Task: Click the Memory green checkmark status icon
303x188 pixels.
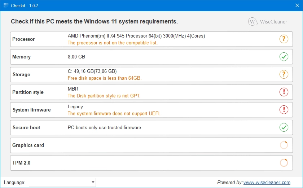Action: click(284, 57)
